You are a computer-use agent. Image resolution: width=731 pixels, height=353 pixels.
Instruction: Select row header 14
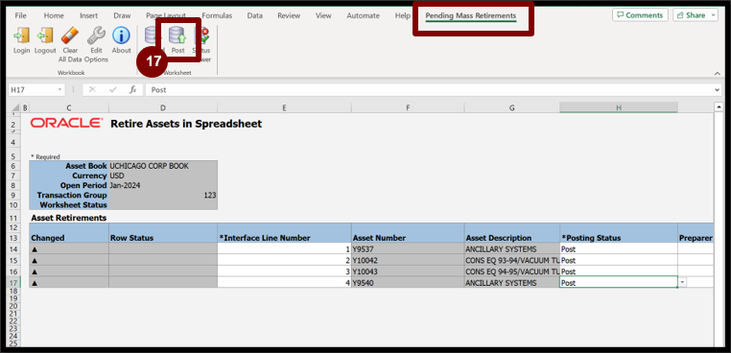(13, 249)
